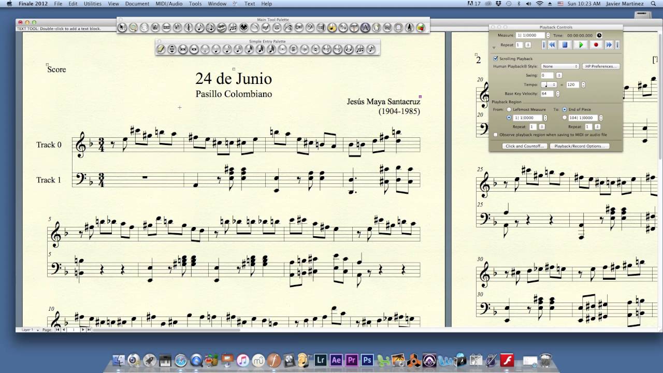Go to next page using page navigation arrow
The height and width of the screenshot is (373, 663).
coord(83,329)
